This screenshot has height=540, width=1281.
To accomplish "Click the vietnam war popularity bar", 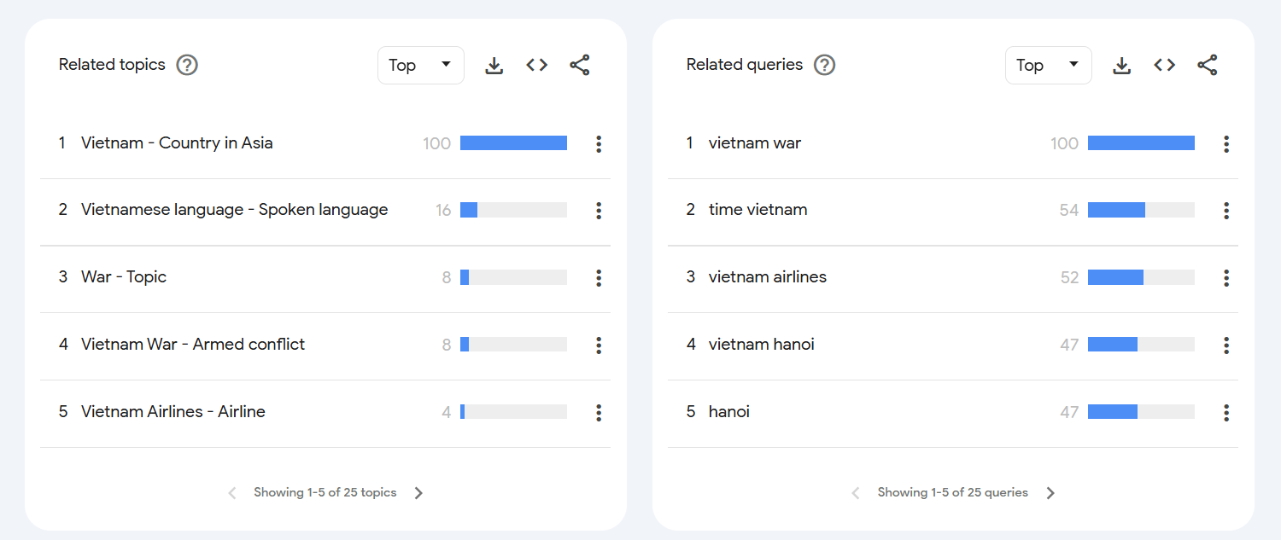I will [x=1141, y=142].
